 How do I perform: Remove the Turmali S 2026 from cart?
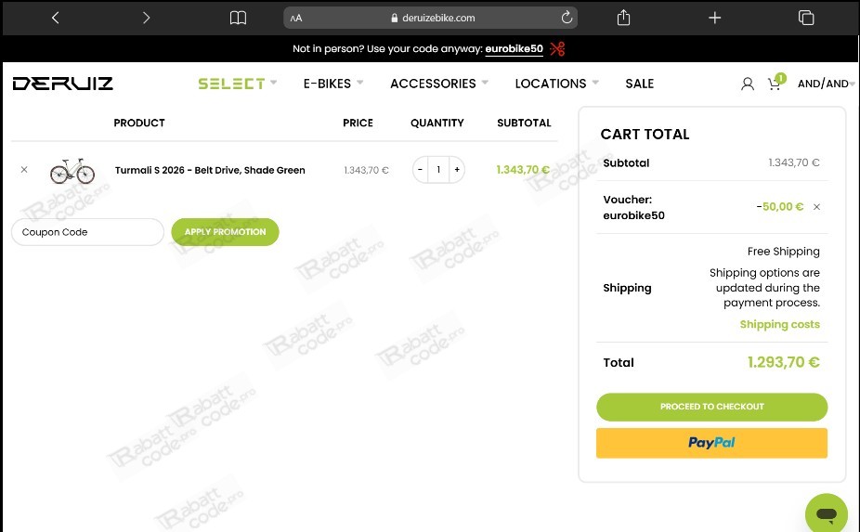pos(24,170)
